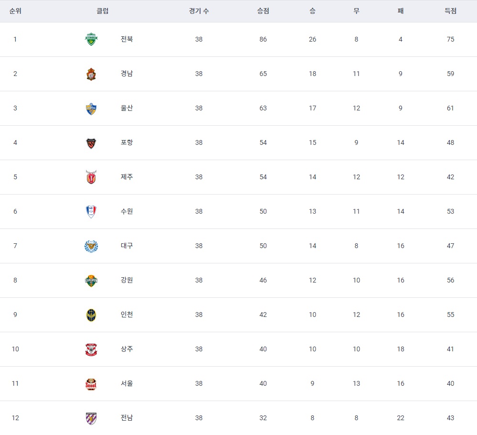Sort table by 득점 column header

pyautogui.click(x=450, y=11)
